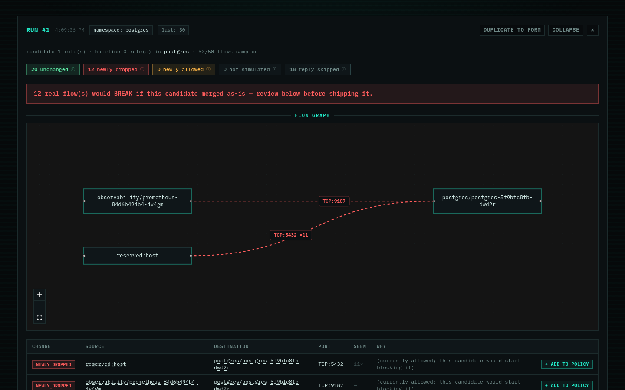Click the SEEN column header
625x390 pixels.
point(360,347)
